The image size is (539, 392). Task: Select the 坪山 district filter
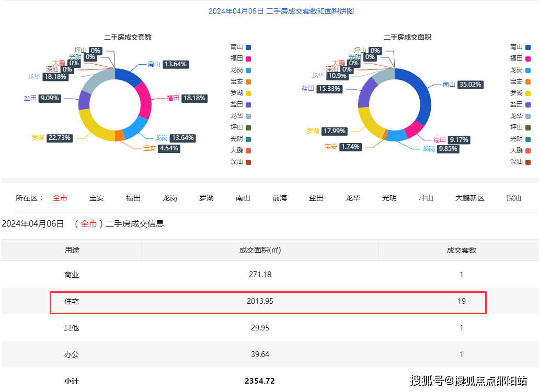(x=426, y=198)
